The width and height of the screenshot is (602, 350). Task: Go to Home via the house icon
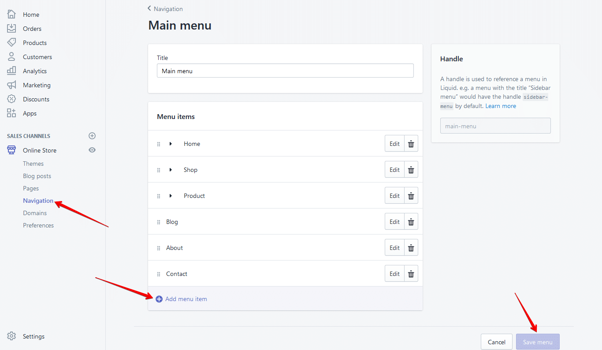tap(12, 14)
